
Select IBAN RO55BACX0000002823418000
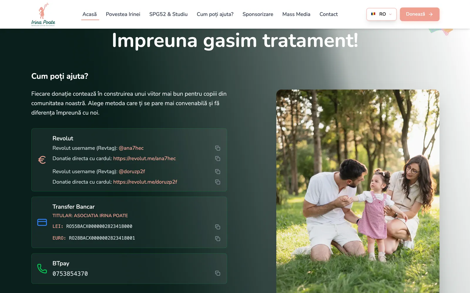click(x=99, y=226)
